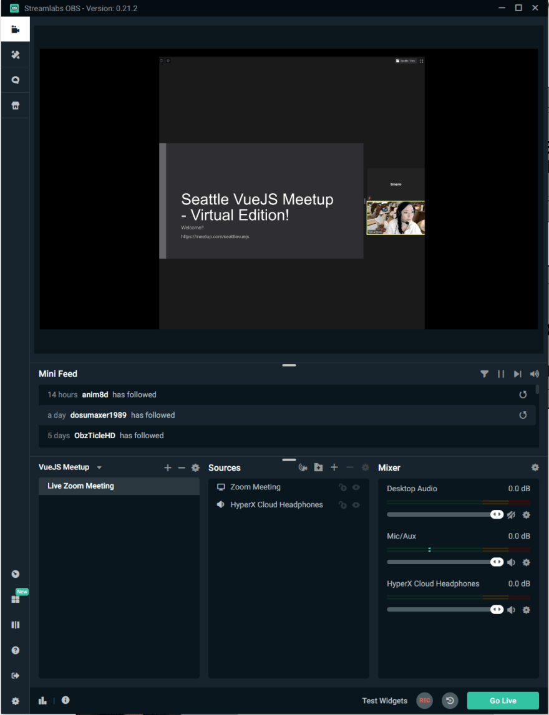Add a new scene with plus icon
This screenshot has height=715, width=549.
(168, 468)
